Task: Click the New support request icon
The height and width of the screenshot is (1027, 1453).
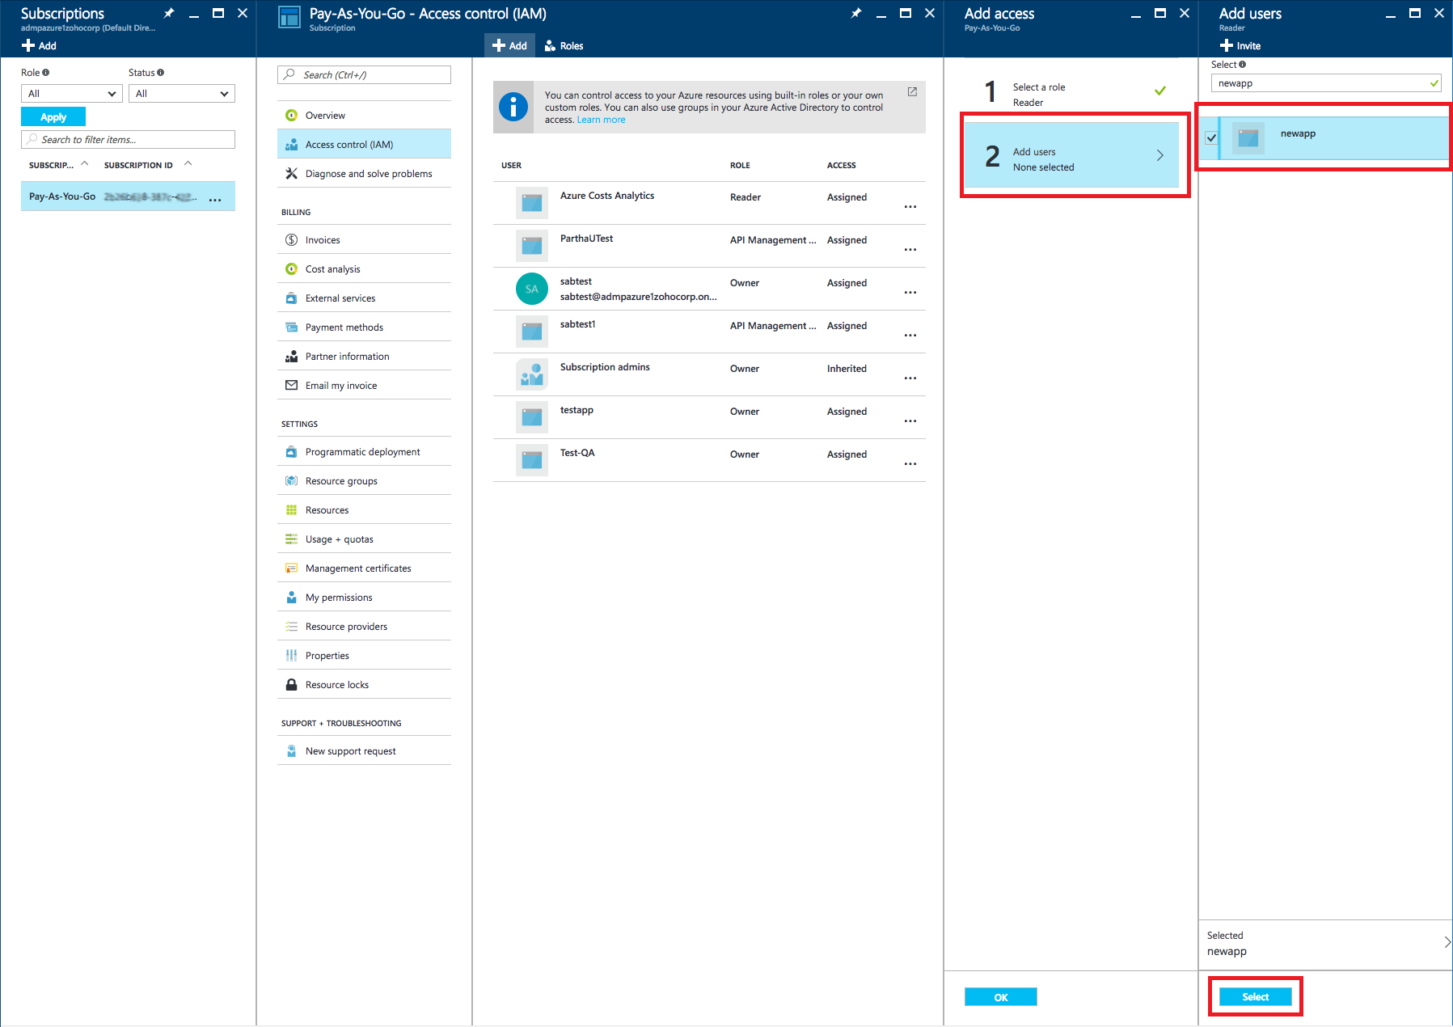Action: [291, 751]
